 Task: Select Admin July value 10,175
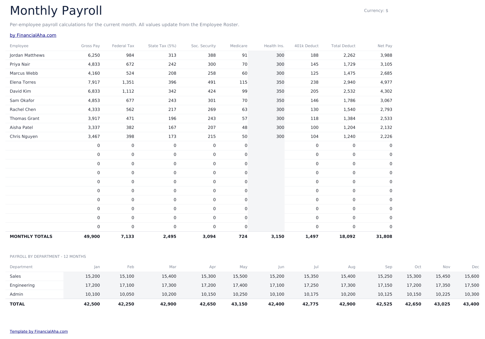(311, 294)
